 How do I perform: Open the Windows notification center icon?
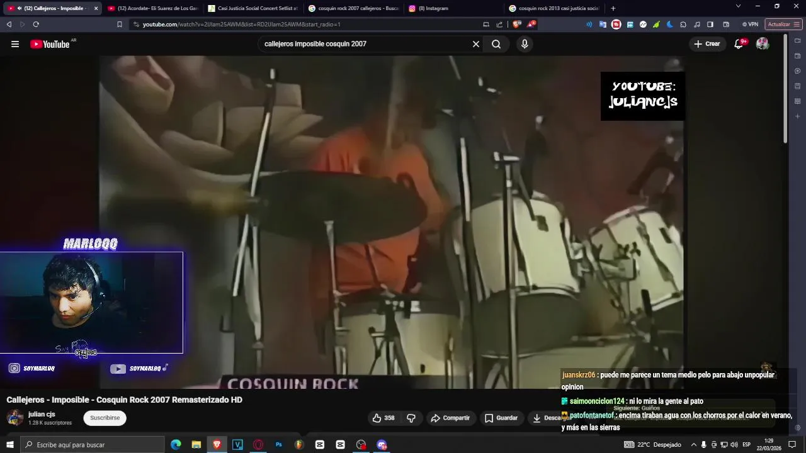coord(792,445)
